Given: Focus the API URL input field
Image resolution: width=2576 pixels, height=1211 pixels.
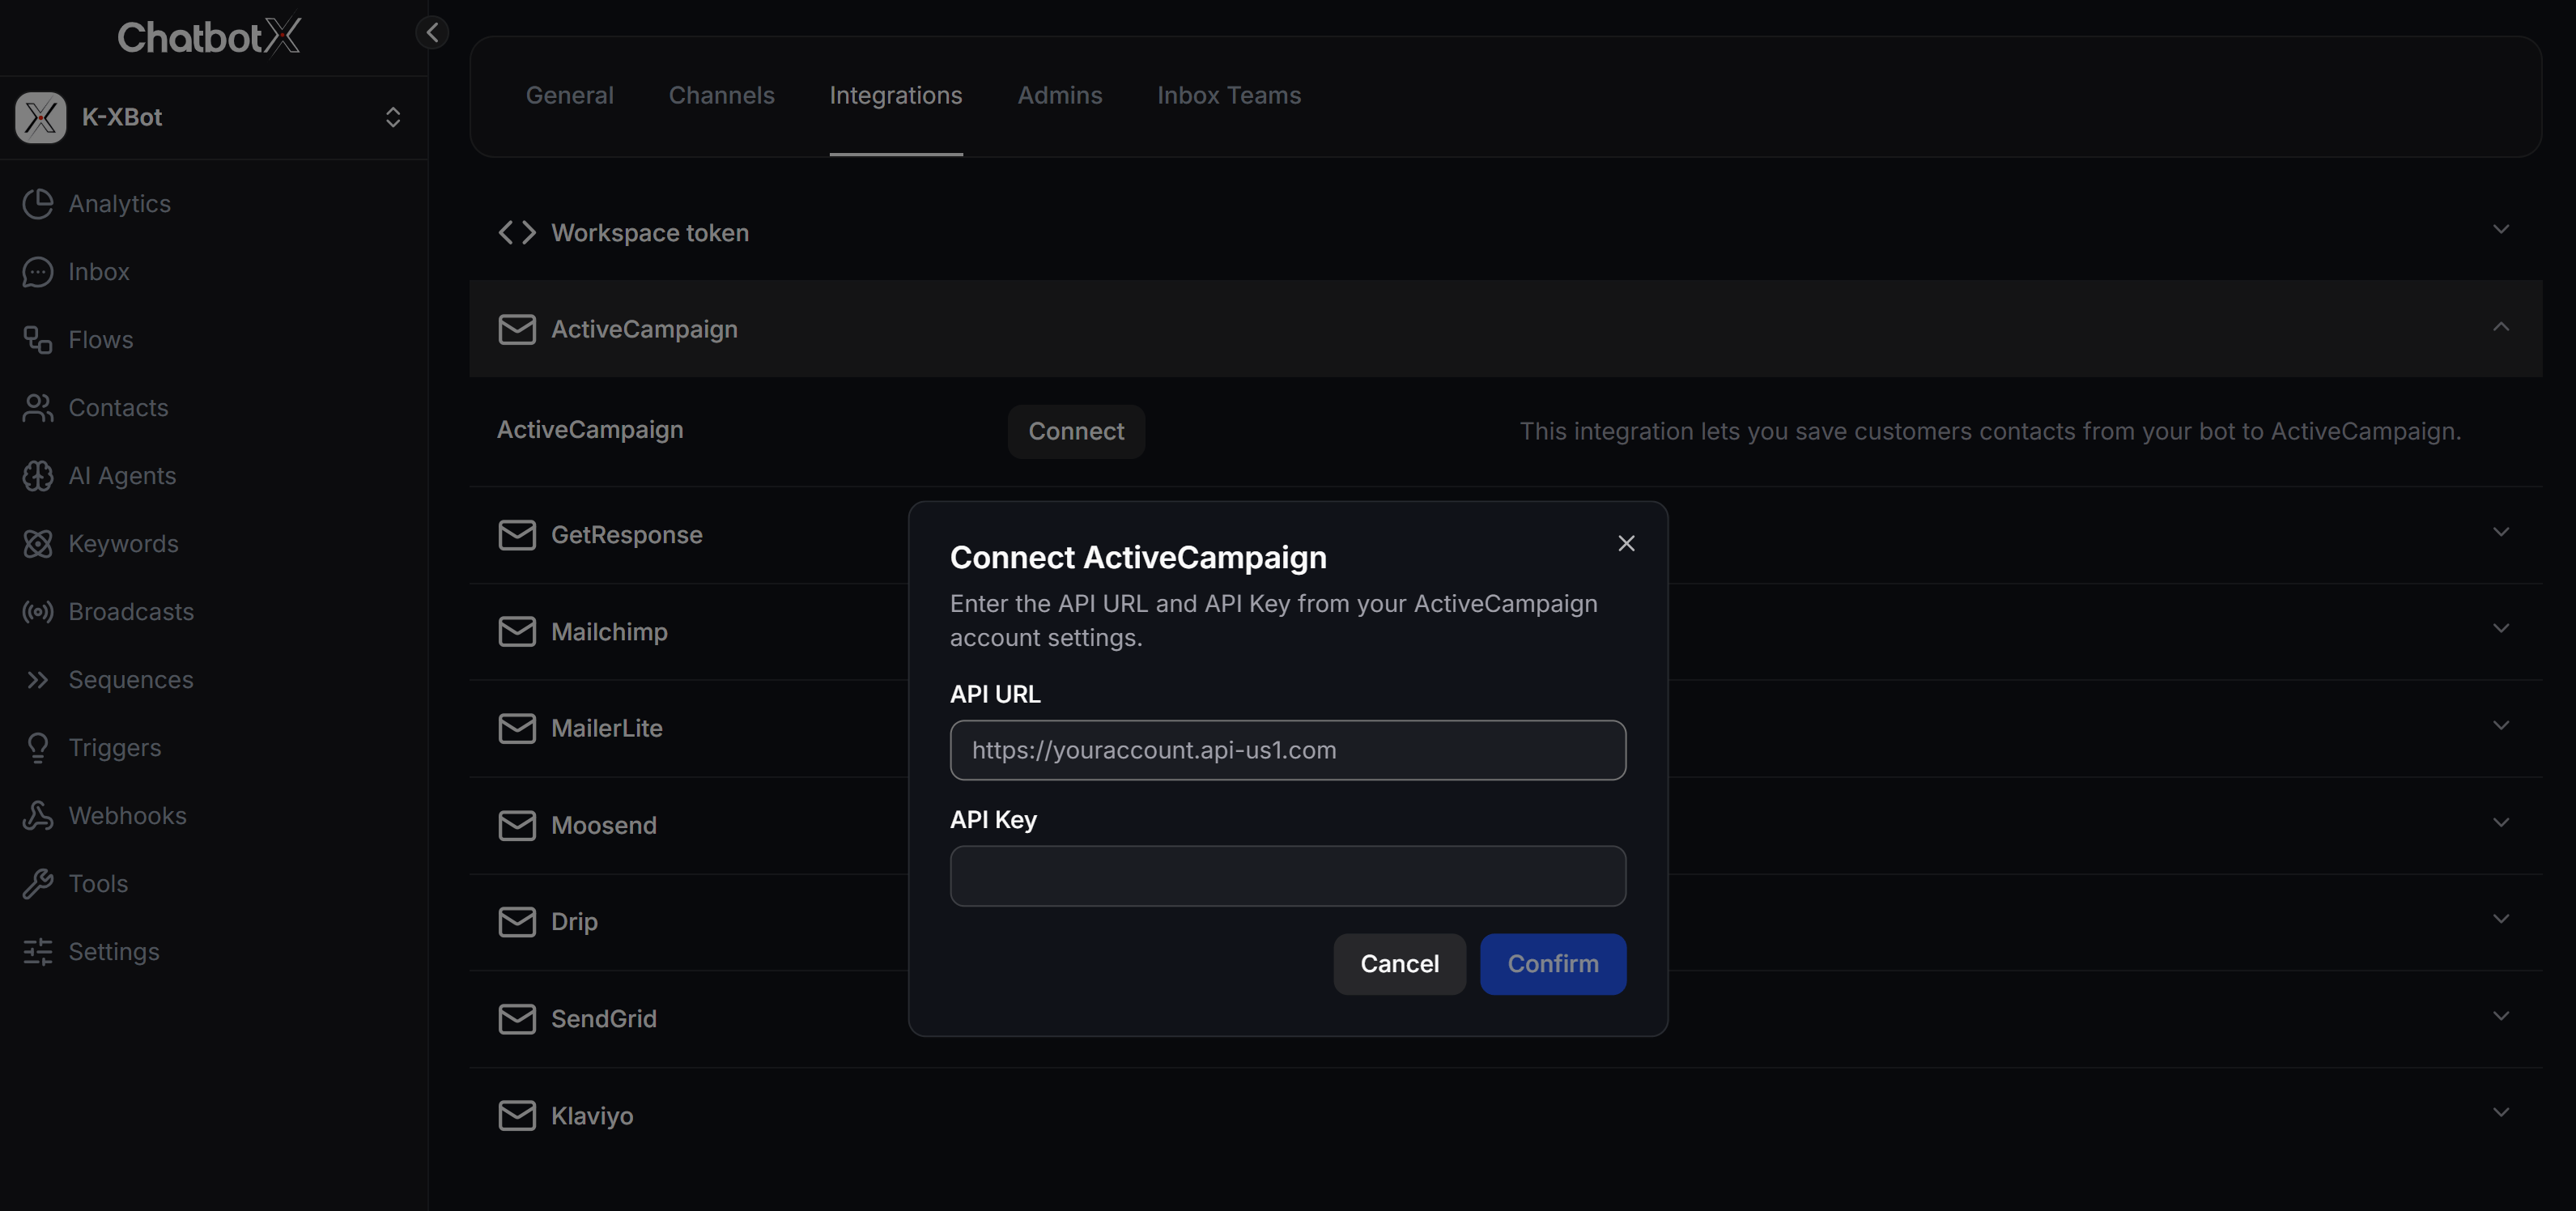Looking at the screenshot, I should 1288,750.
